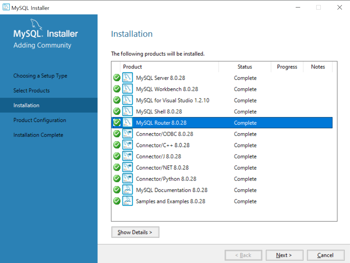The width and height of the screenshot is (350, 263).
Task: Click Complete status of MySQL Documentation row
Action: [x=245, y=190]
